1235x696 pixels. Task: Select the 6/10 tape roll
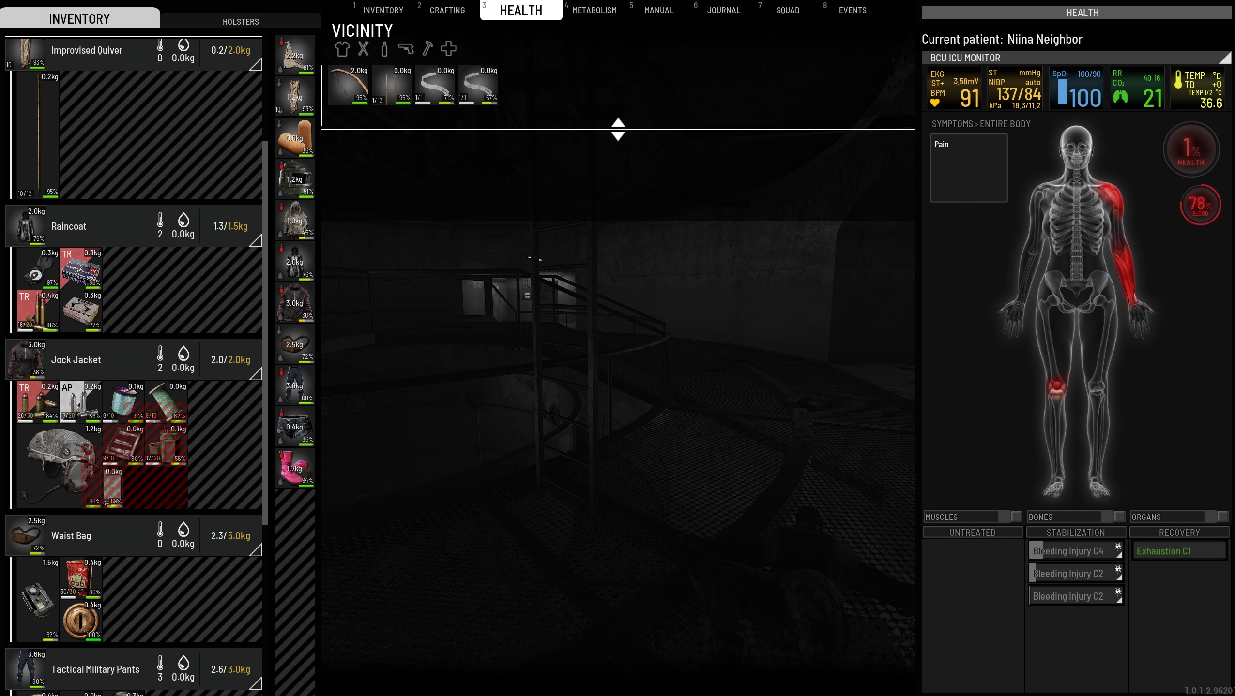coord(123,402)
